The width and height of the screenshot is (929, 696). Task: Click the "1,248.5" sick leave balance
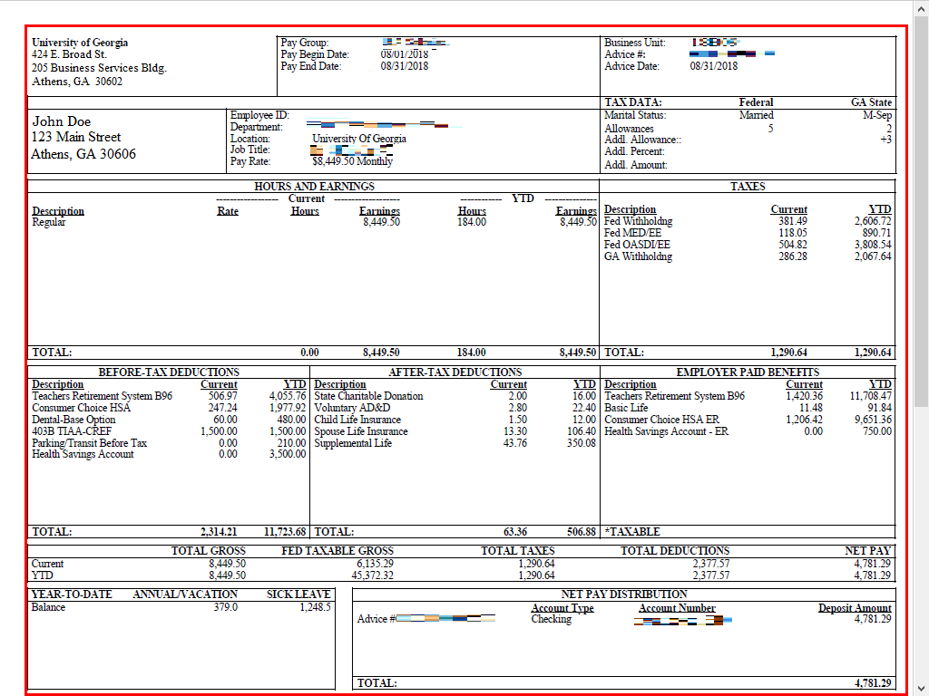tap(315, 607)
